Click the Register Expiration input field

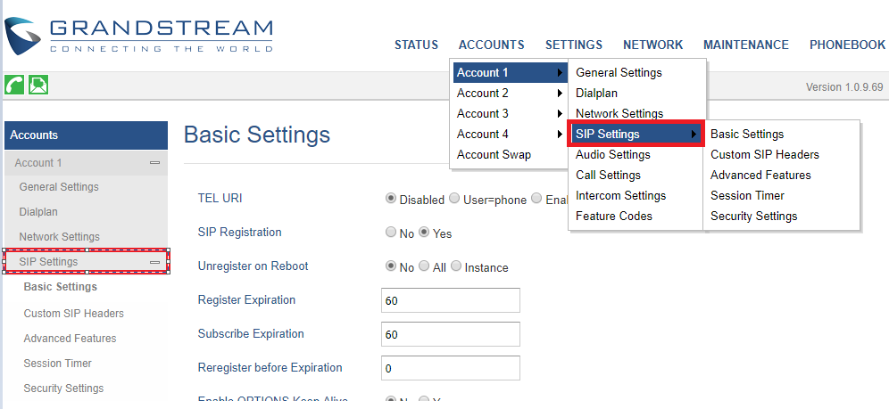click(451, 300)
